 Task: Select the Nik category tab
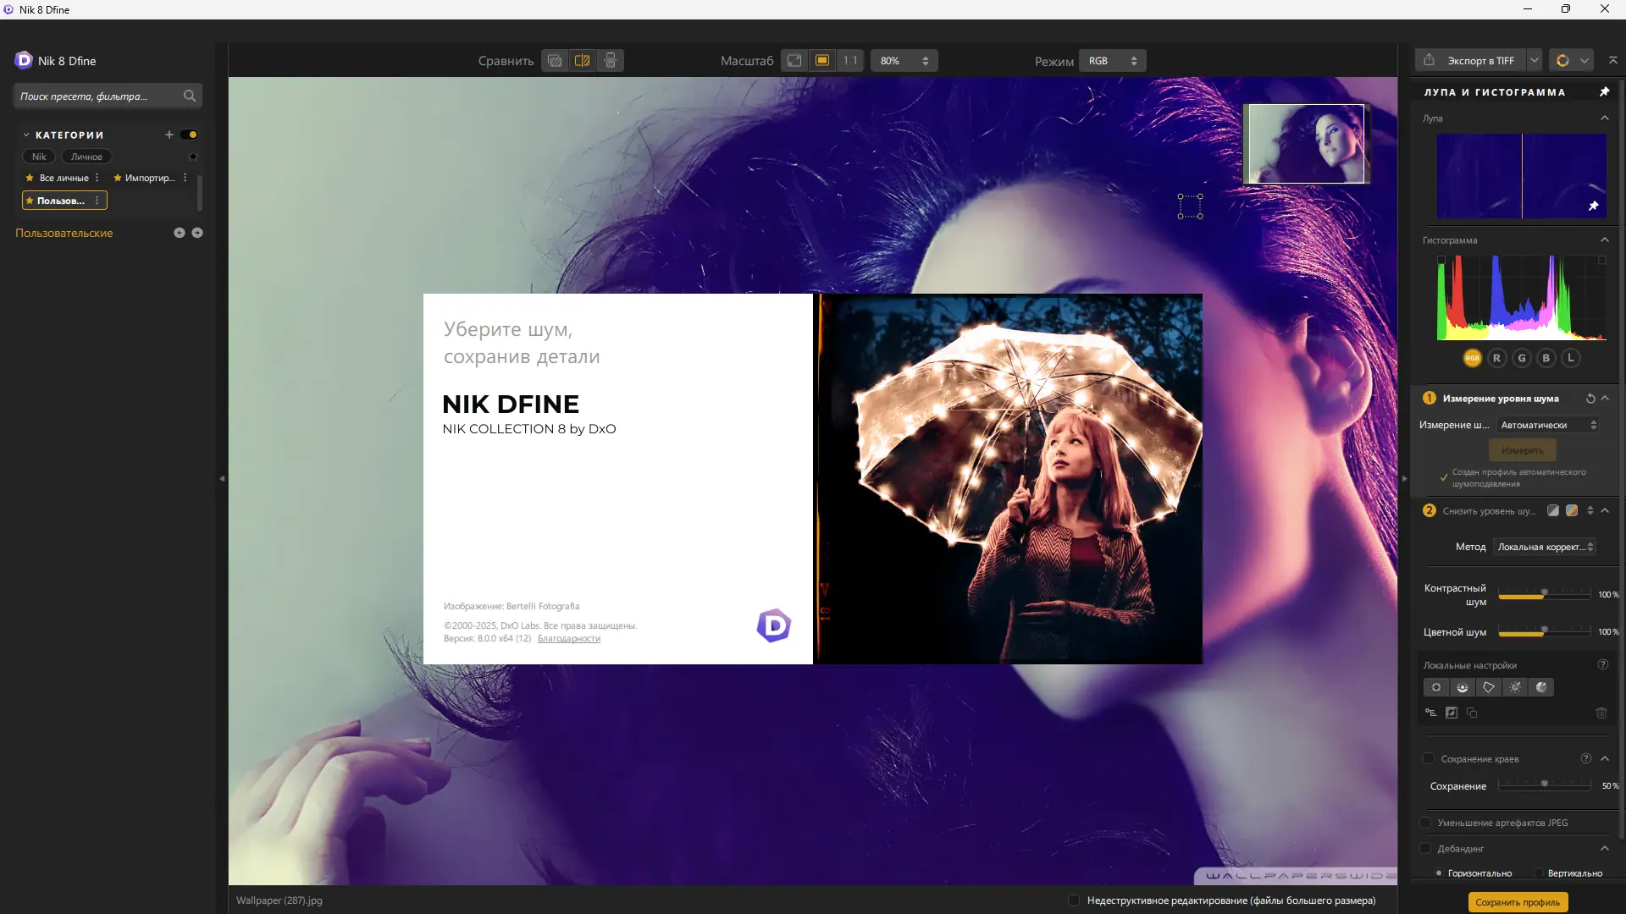click(39, 157)
